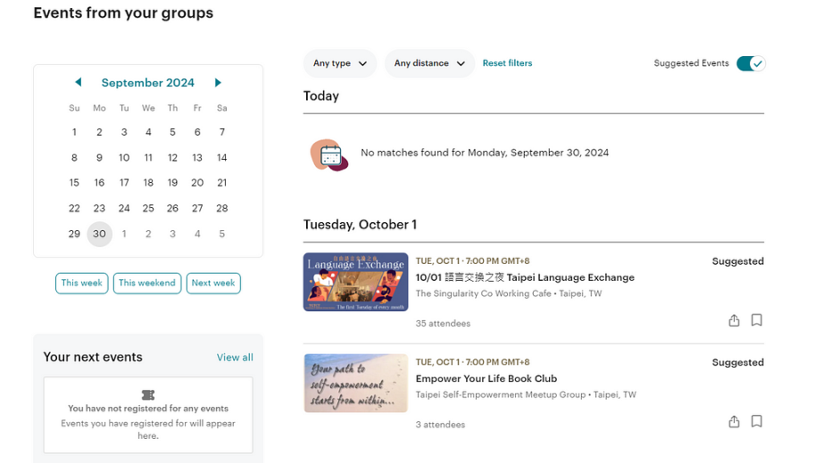
Task: Open the Empower Your Life Book Club title
Action: [x=486, y=378]
